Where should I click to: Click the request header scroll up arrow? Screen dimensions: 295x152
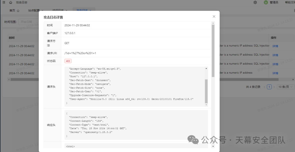(x=206, y=68)
